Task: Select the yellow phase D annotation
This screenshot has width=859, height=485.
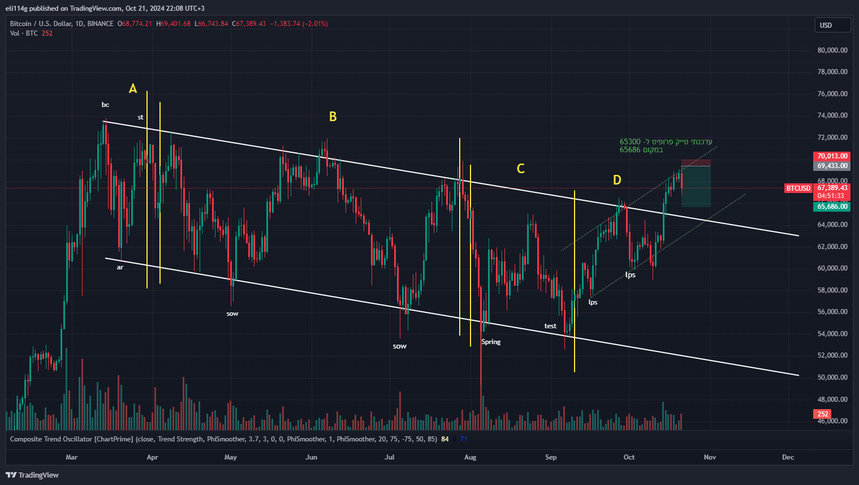Action: coord(617,180)
